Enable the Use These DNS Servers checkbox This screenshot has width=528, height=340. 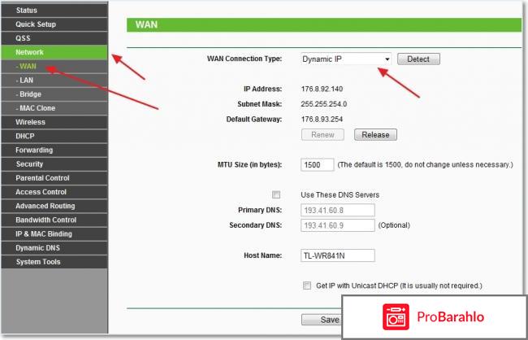(276, 195)
